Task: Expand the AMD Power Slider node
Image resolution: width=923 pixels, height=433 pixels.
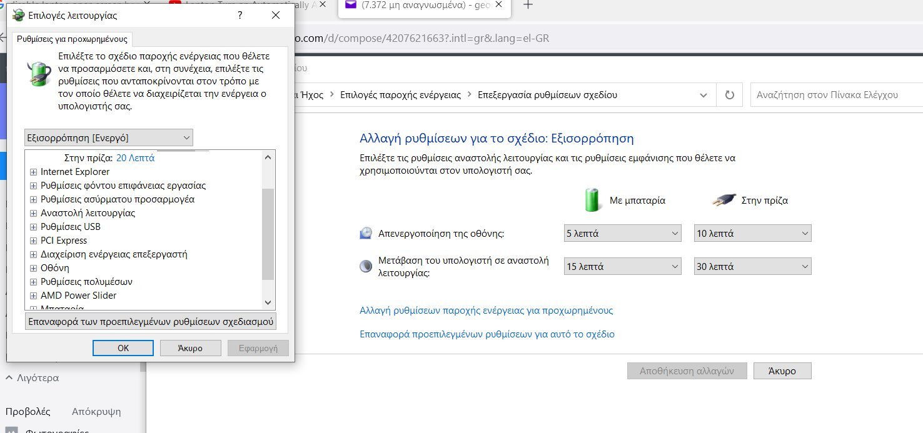Action: point(34,296)
